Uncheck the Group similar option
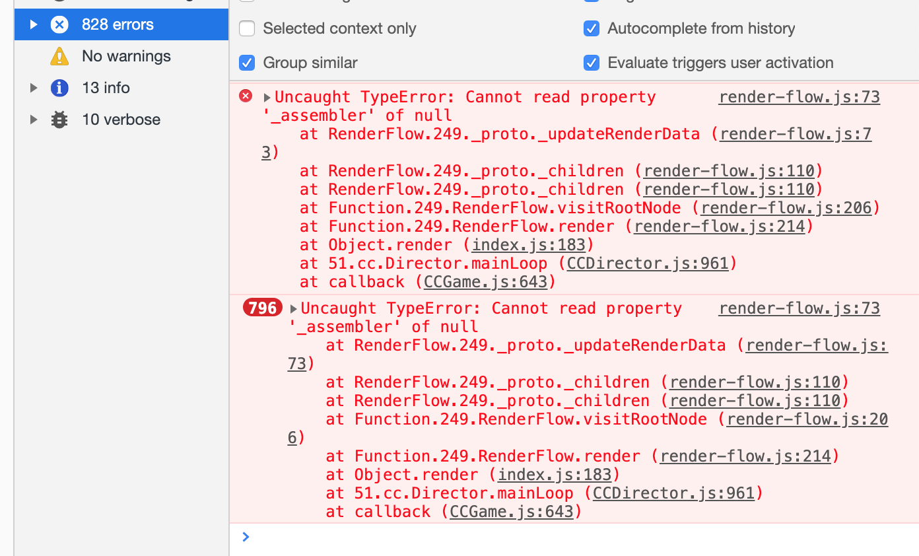 coord(247,63)
